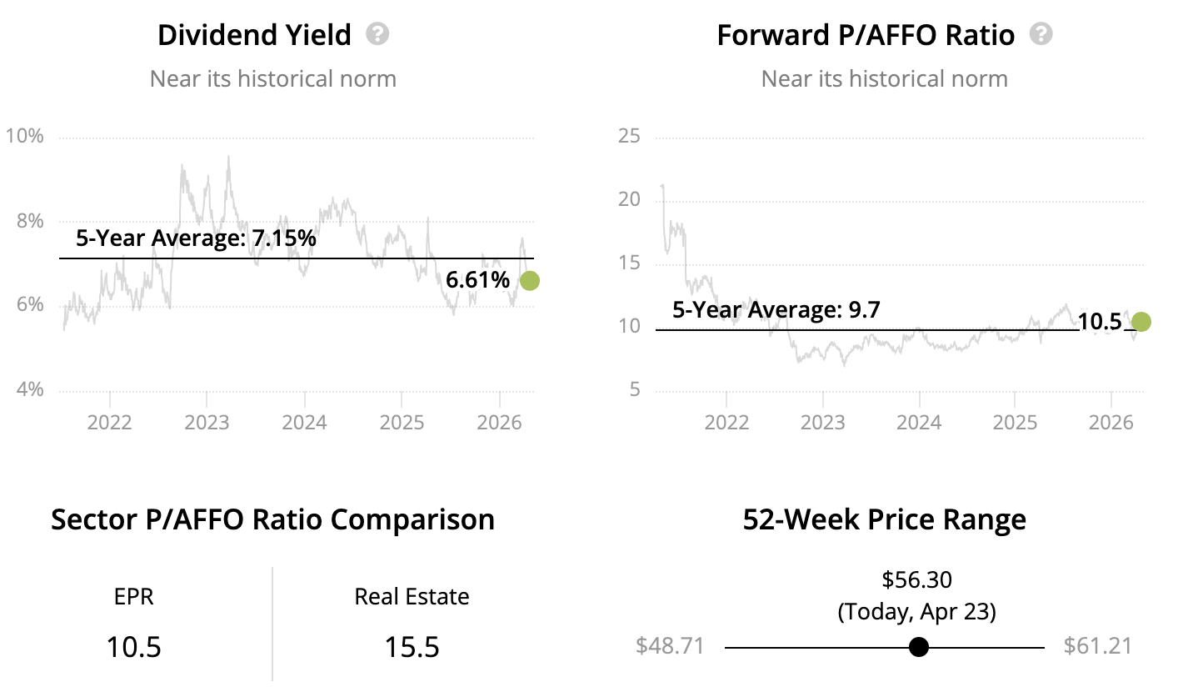Click the 5-Year Average: 7.15% label

[x=196, y=238]
